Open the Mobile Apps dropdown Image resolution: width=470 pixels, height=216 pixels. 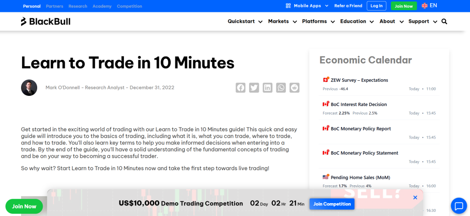point(307,6)
